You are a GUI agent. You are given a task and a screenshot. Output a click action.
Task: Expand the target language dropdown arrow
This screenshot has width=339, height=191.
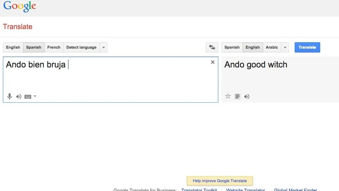coord(285,47)
